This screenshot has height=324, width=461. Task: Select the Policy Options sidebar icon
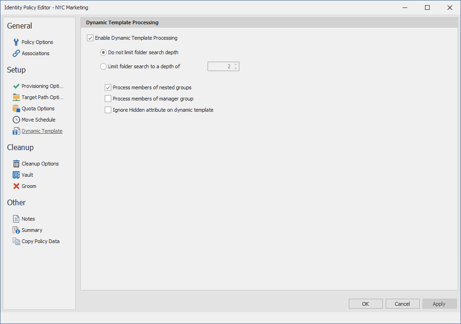(15, 42)
